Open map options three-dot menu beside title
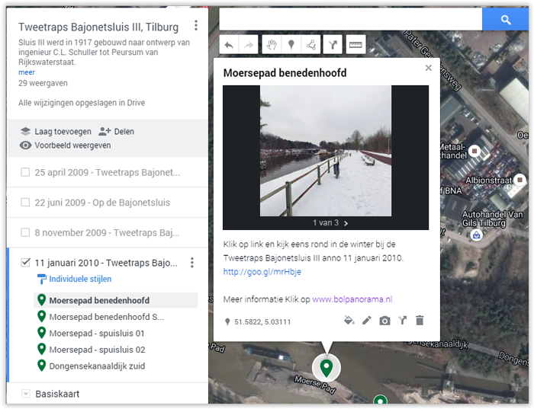534x409 pixels. [196, 25]
